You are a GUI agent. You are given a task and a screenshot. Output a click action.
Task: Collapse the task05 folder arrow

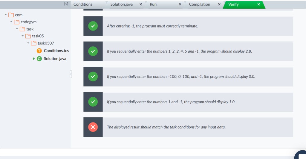tap(23, 36)
